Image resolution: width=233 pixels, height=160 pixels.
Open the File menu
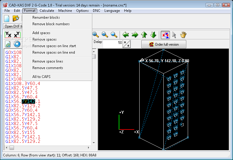pyautogui.click(x=7, y=11)
